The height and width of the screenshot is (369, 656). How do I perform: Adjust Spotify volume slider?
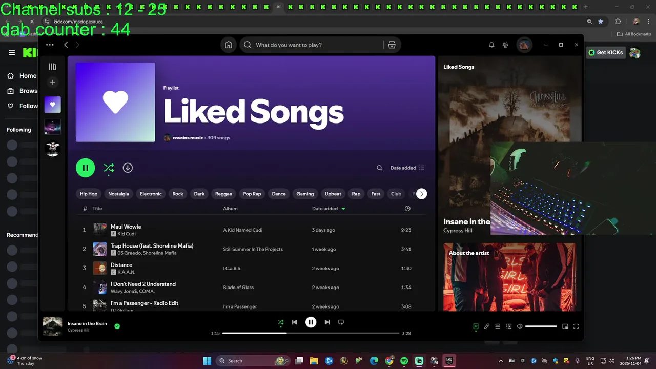pos(541,326)
